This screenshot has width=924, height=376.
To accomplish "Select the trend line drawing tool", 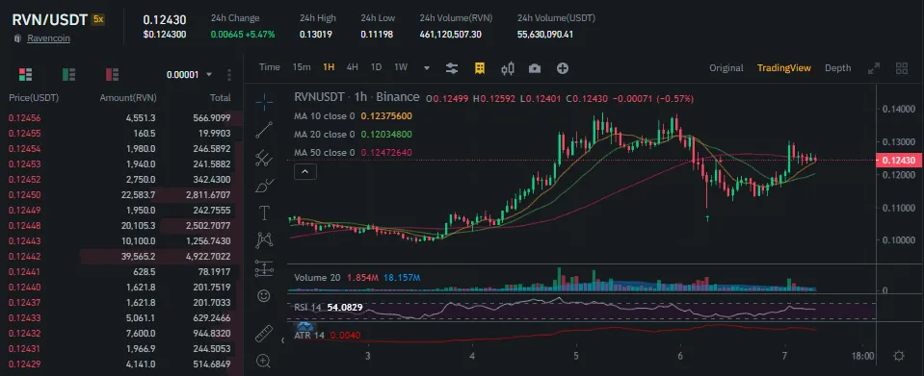I will click(264, 130).
